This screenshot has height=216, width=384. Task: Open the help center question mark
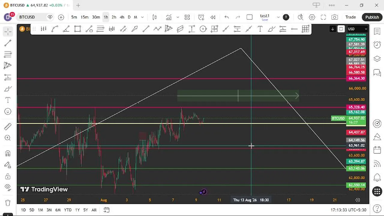(x=377, y=208)
